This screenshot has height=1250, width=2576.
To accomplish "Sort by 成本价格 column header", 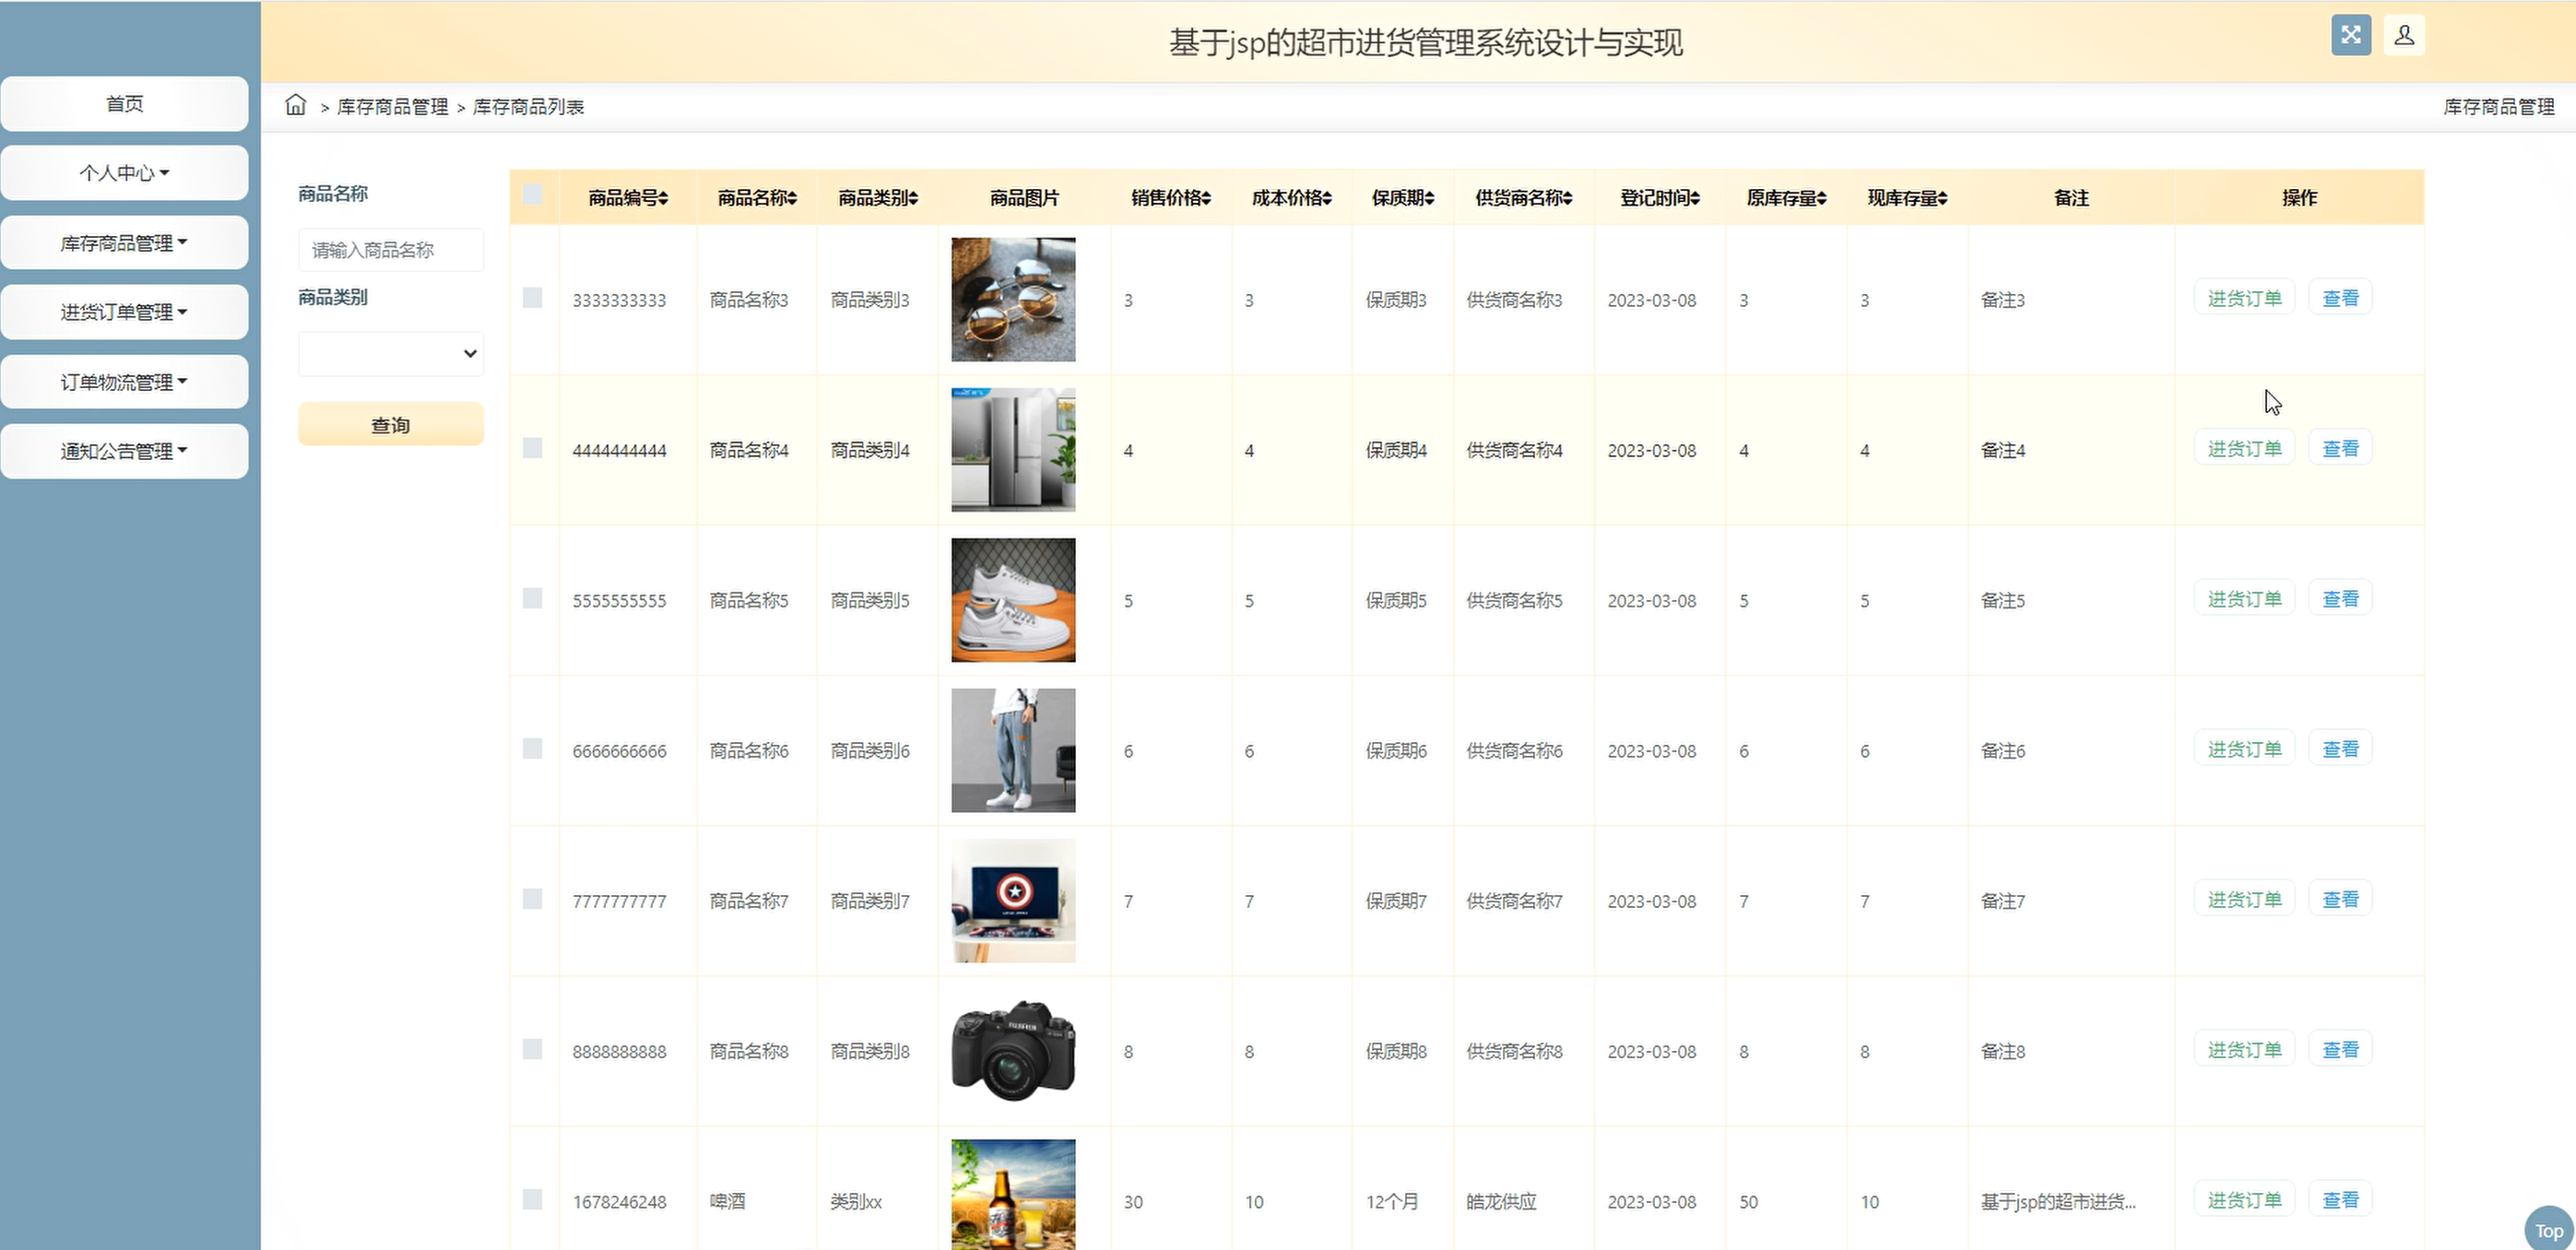I will (x=1291, y=198).
